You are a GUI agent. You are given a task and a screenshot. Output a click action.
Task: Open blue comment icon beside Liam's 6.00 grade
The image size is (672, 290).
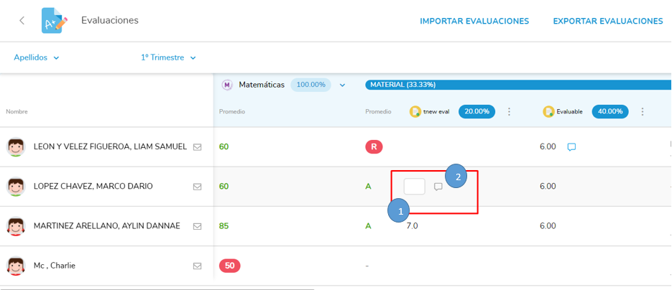(x=571, y=147)
